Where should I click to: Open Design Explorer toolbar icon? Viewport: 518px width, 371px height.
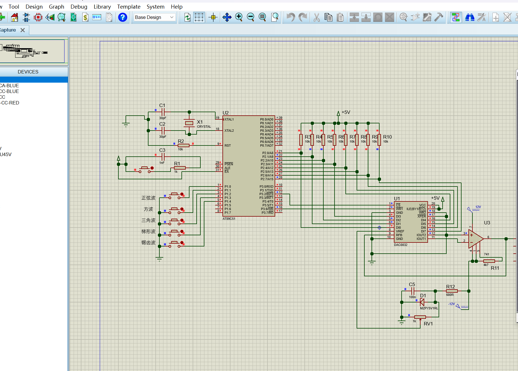73,18
